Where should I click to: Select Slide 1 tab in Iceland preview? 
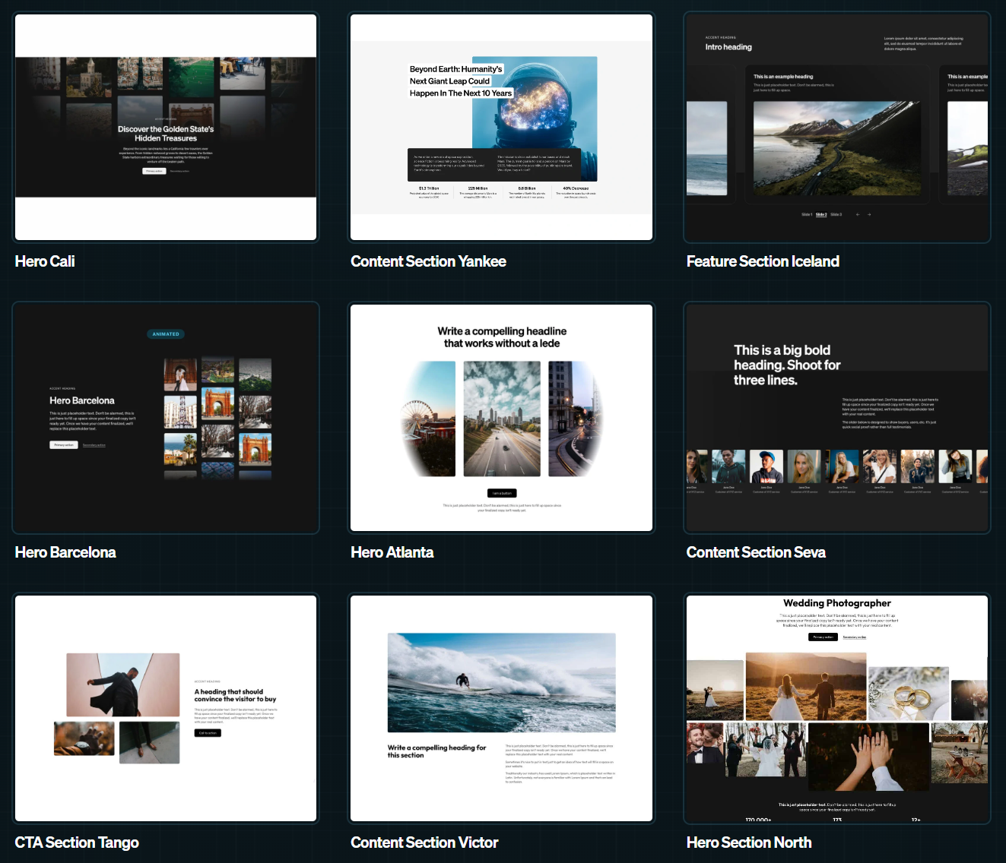point(807,214)
